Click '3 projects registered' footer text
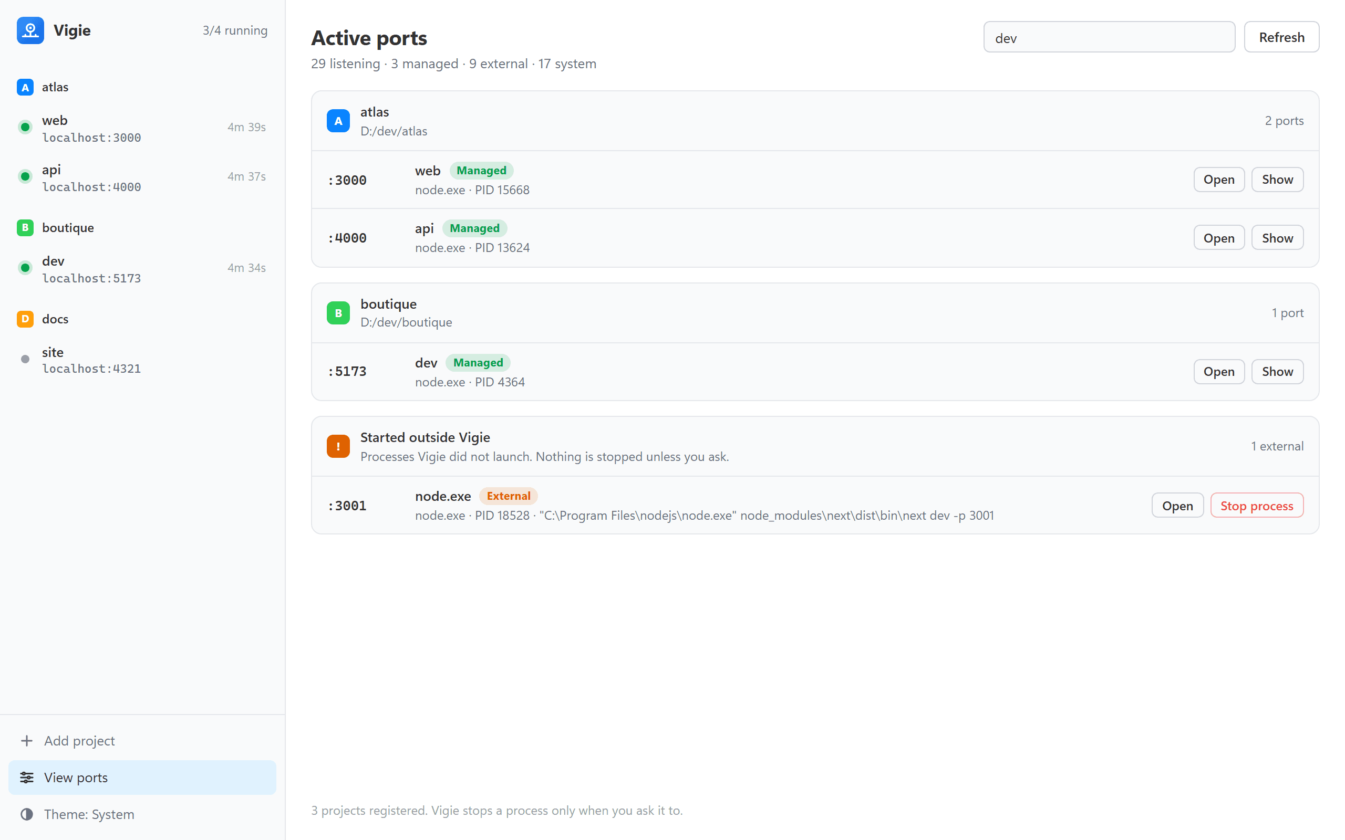The height and width of the screenshot is (840, 1345). click(497, 811)
